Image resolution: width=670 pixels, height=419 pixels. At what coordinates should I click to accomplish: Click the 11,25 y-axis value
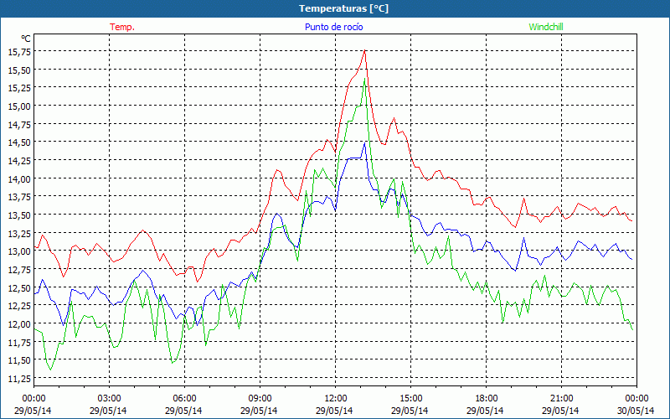(x=19, y=378)
